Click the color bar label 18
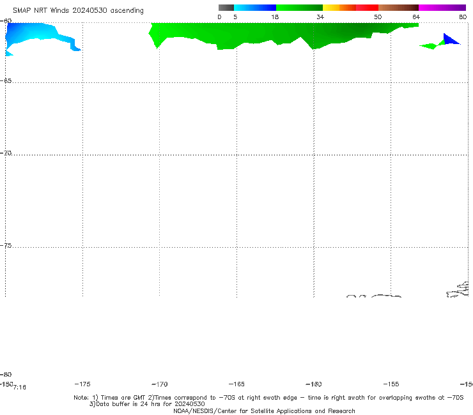 click(x=275, y=17)
